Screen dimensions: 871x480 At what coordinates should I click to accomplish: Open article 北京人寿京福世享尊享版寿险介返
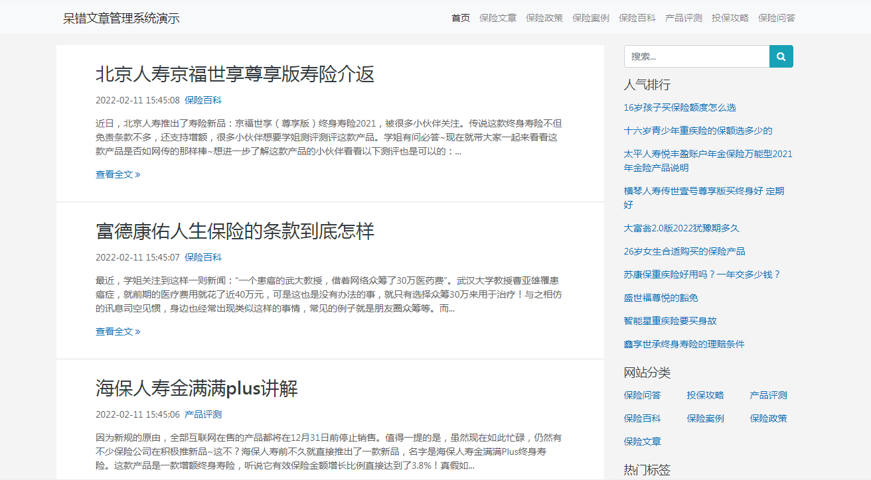pos(235,74)
